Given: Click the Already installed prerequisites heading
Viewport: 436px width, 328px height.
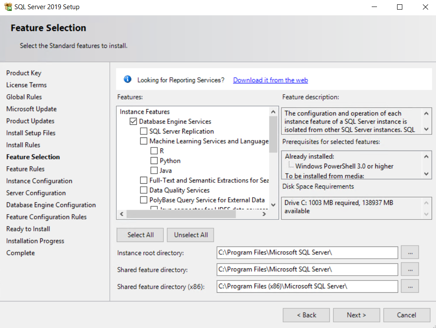Looking at the screenshot, I should click(310, 157).
